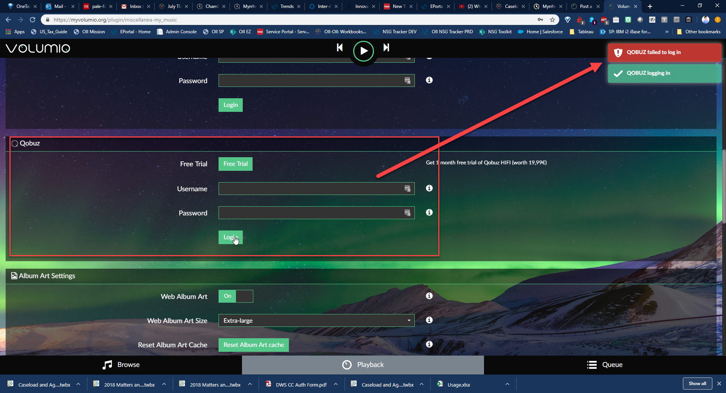Dismiss the QOBUZ failed to log in notification
726x393 pixels.
click(664, 53)
